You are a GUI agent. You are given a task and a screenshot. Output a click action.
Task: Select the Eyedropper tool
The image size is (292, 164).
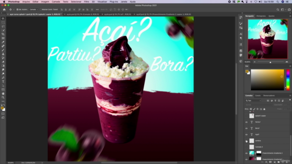coord(3,42)
